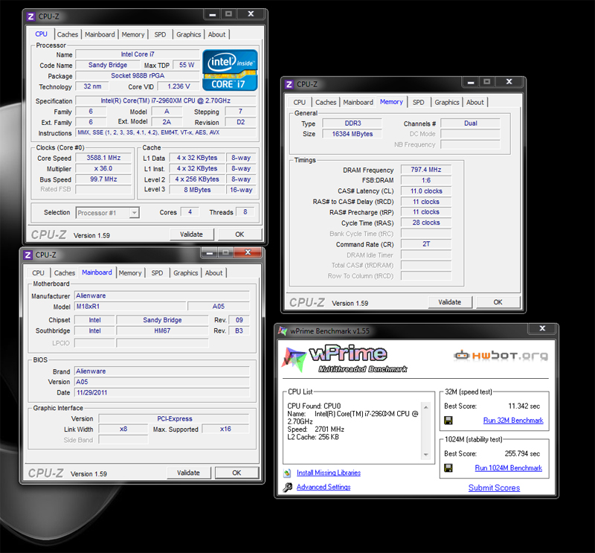Click CPU-Z icon in top-left CPU window titlebar
The image size is (595, 553).
31,16
